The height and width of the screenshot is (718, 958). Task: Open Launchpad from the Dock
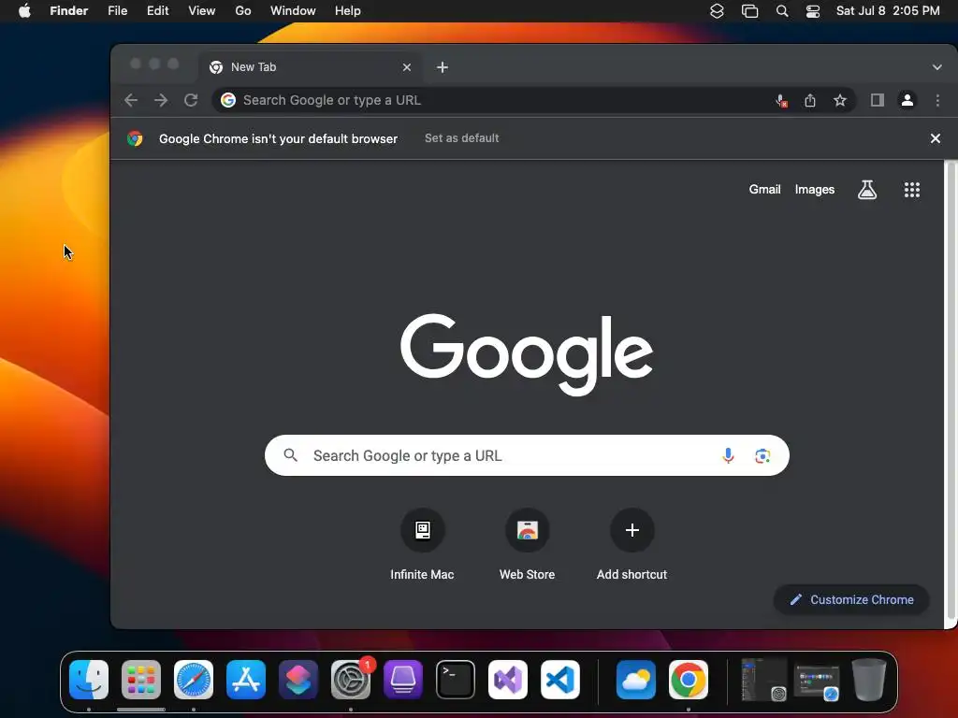click(x=141, y=680)
